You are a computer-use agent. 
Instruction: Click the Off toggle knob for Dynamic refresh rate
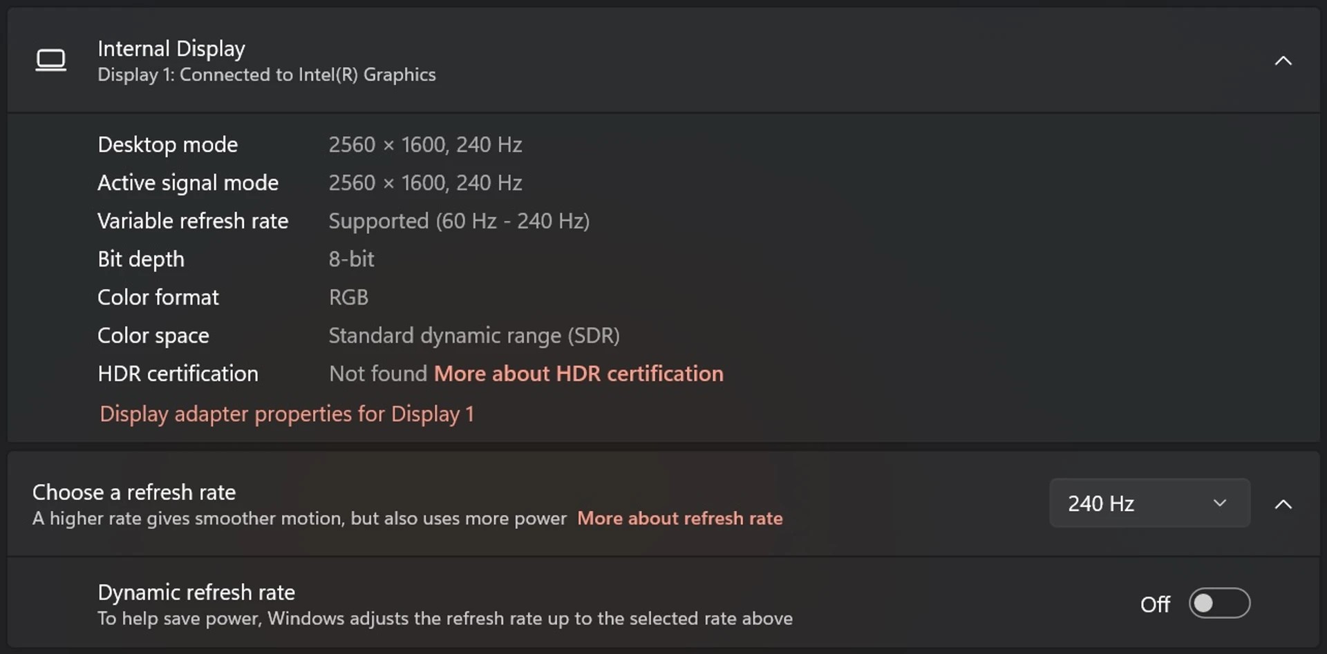click(x=1204, y=603)
